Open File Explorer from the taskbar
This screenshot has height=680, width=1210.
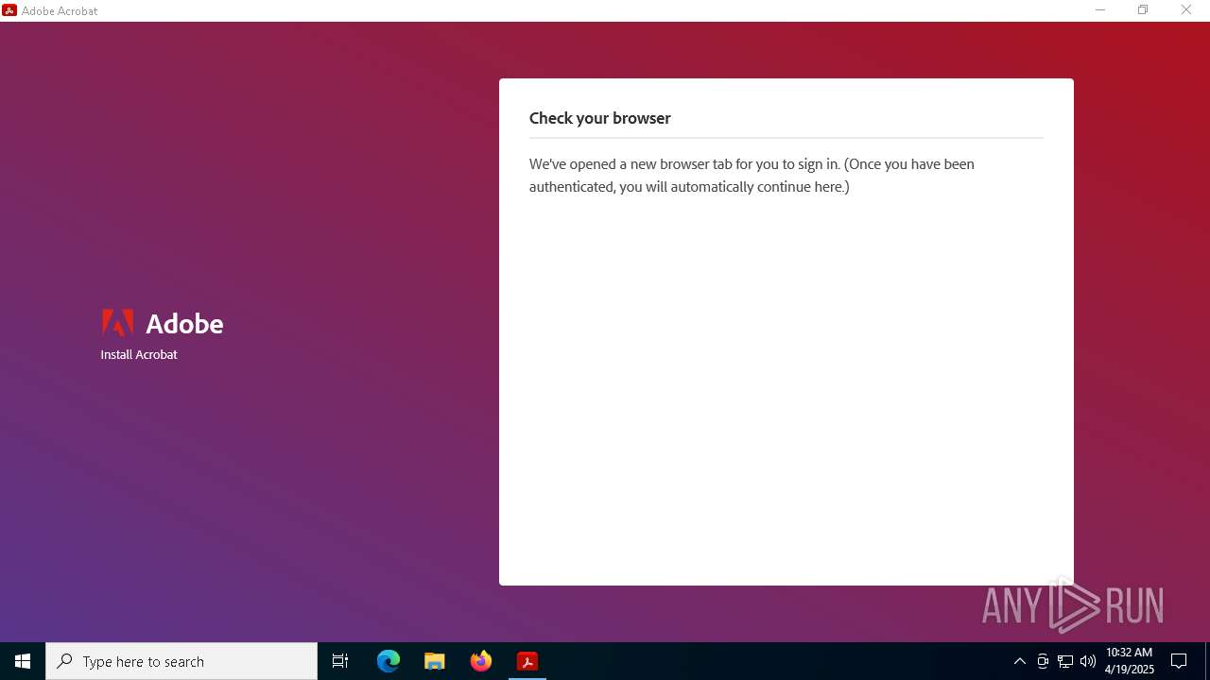click(x=435, y=661)
